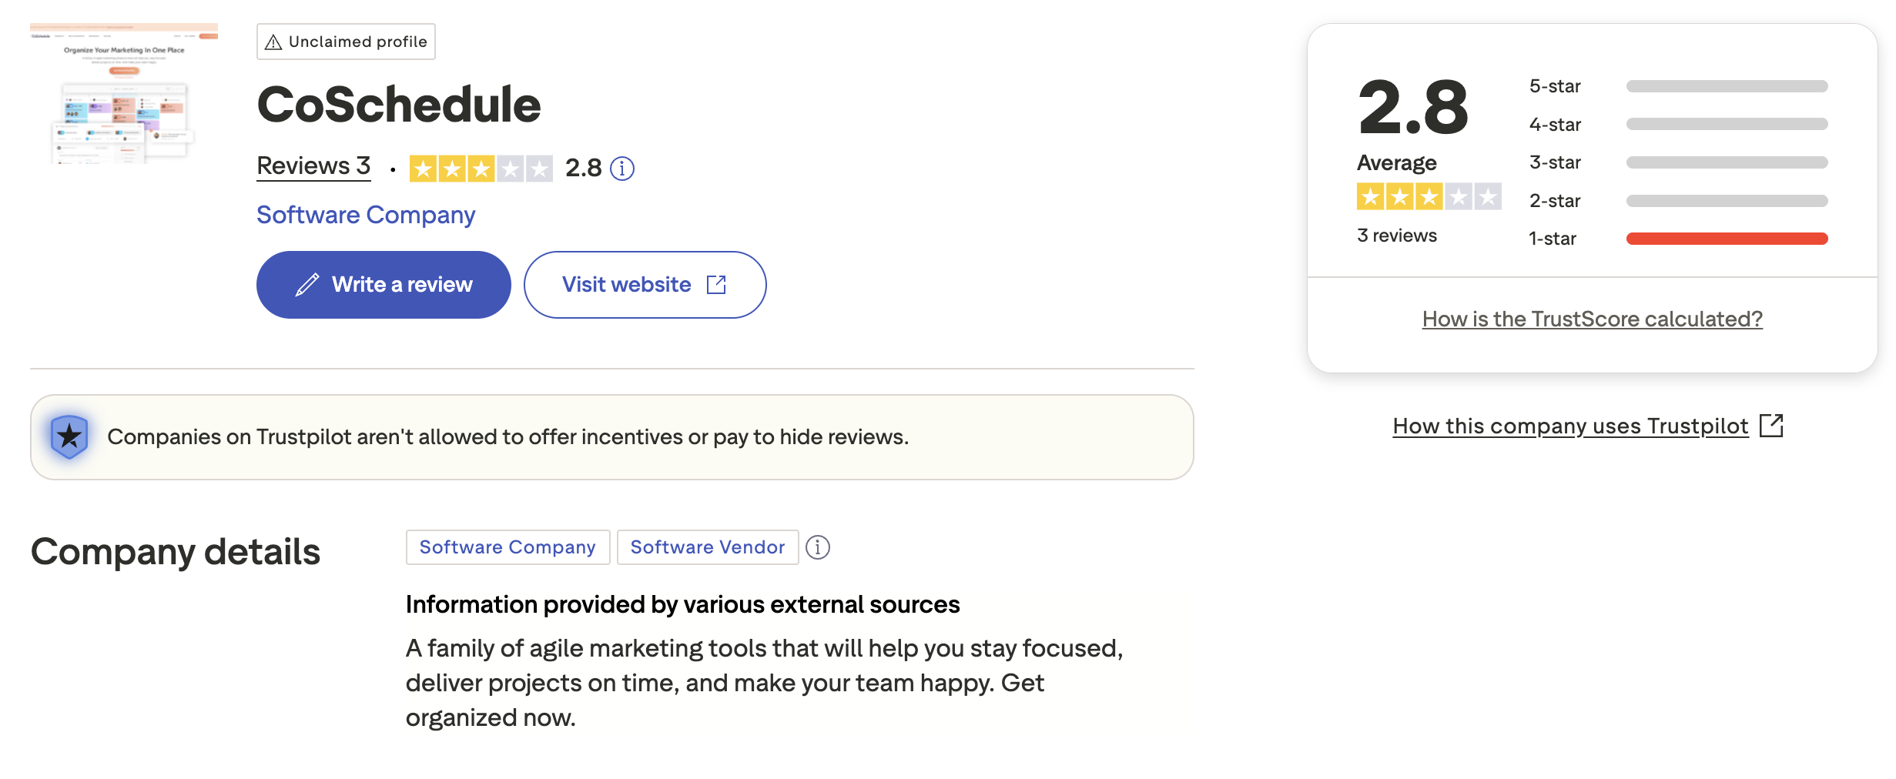Select the Software Vendor category tag
This screenshot has width=1896, height=779.
click(707, 547)
